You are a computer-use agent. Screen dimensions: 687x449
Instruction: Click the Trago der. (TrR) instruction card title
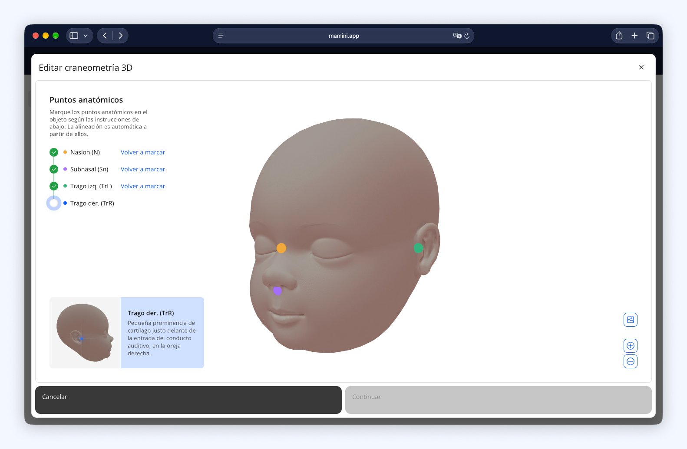coord(151,313)
